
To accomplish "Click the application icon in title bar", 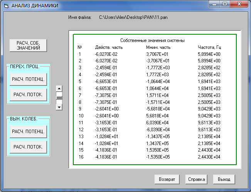I will [x=6, y=6].
